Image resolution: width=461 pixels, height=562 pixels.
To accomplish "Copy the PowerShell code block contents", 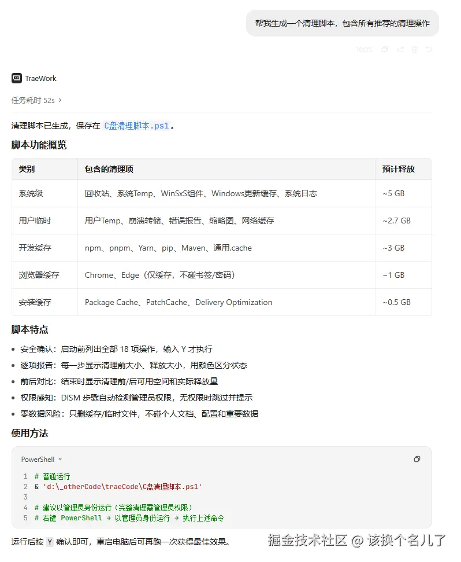I will tap(417, 459).
